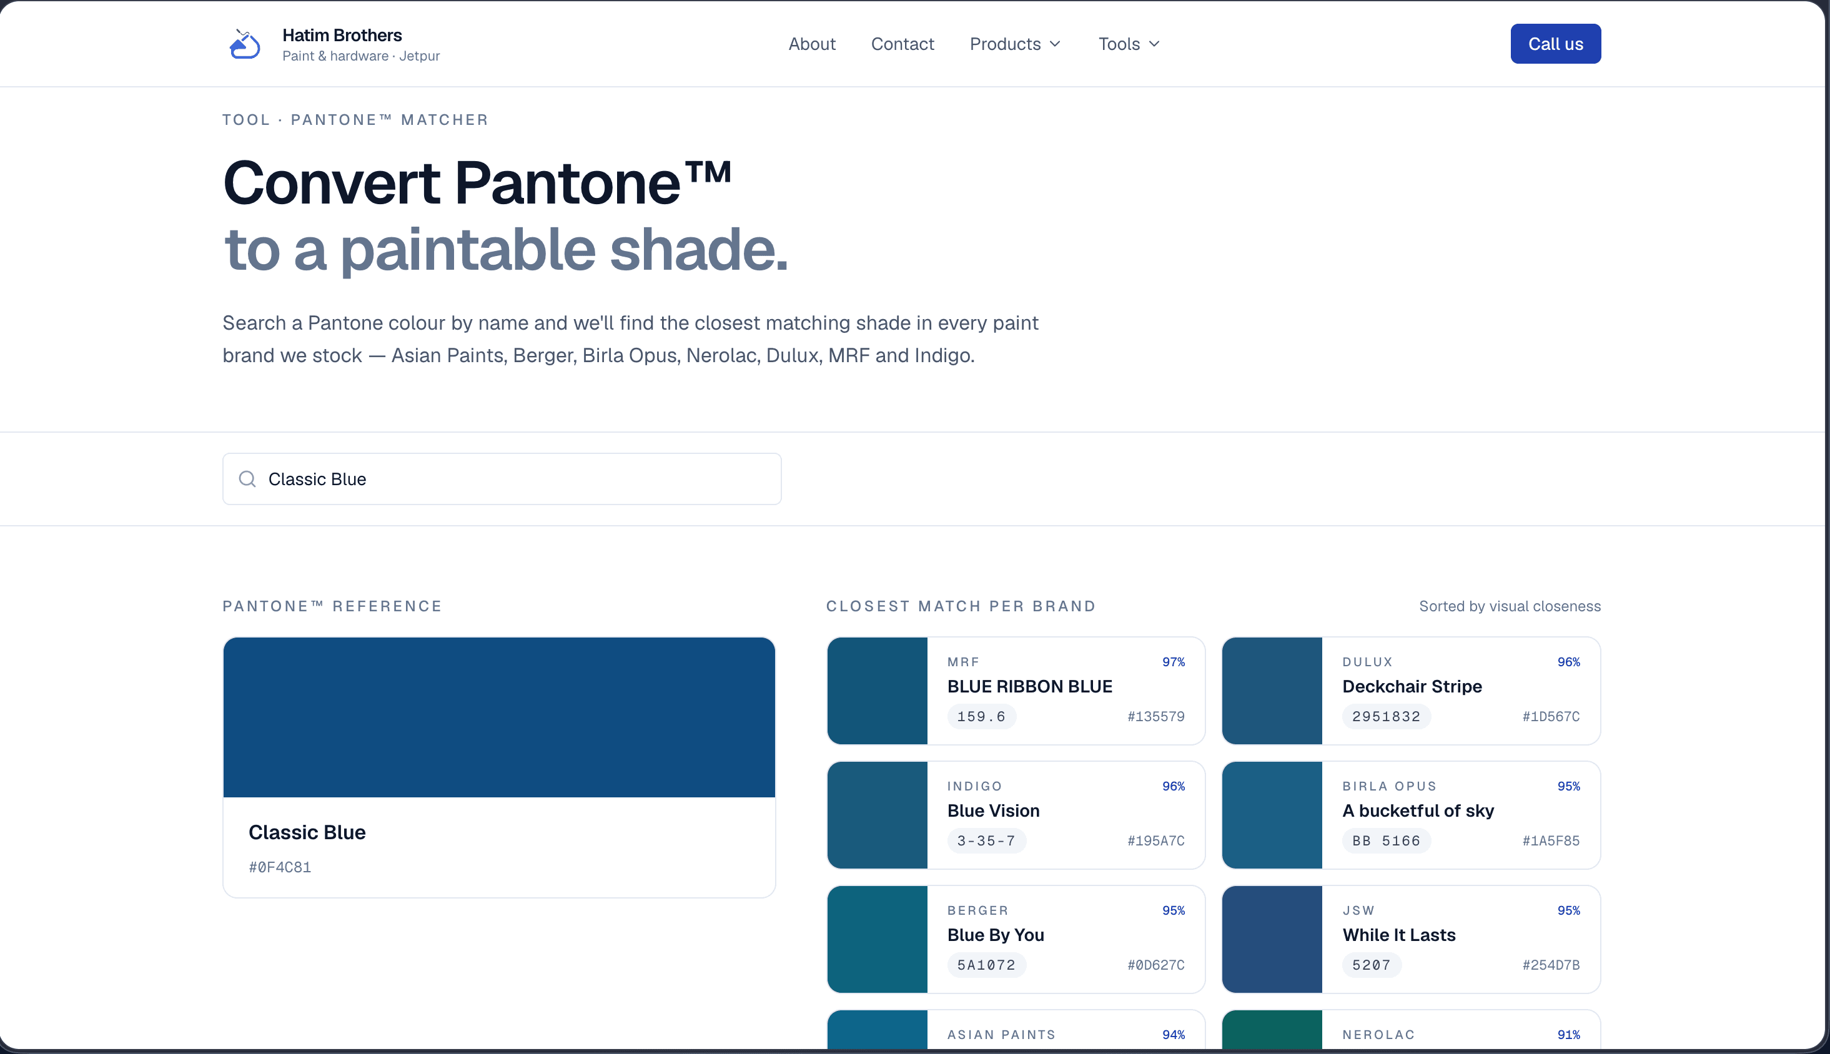Select the Birla Opus bucketful of sky swatch
This screenshot has height=1054, width=1830.
point(1272,815)
